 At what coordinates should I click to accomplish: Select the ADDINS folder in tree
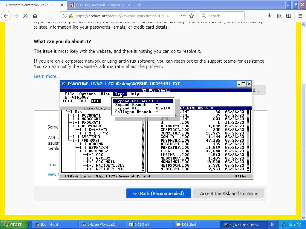pyautogui.click(x=96, y=144)
